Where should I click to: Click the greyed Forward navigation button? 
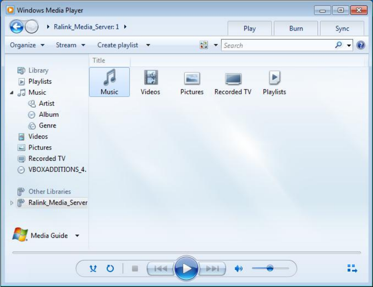31,26
